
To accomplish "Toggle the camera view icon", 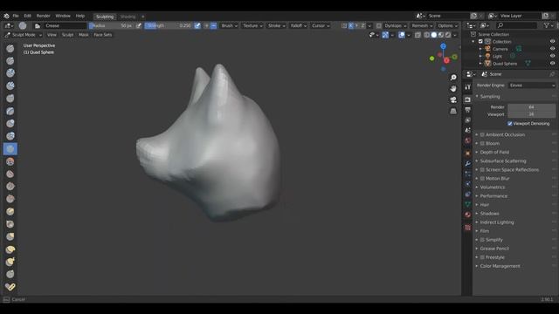I will (453, 99).
